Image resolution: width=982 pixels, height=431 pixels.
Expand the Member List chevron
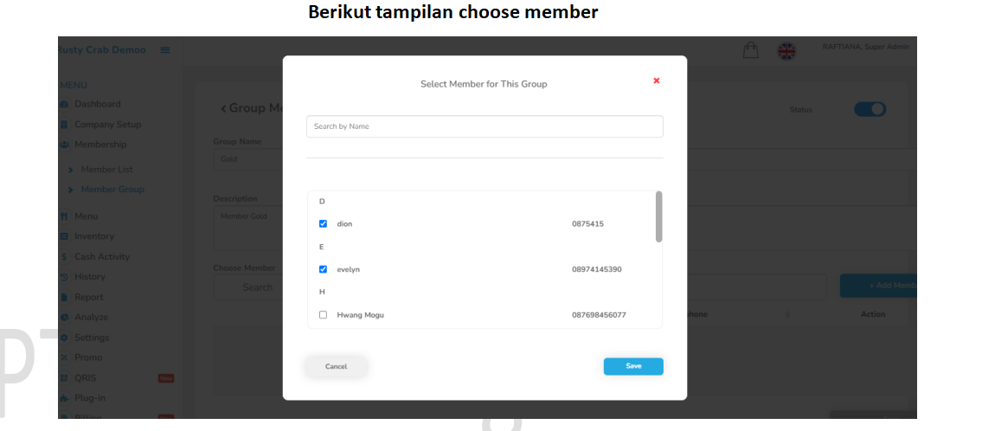point(71,170)
